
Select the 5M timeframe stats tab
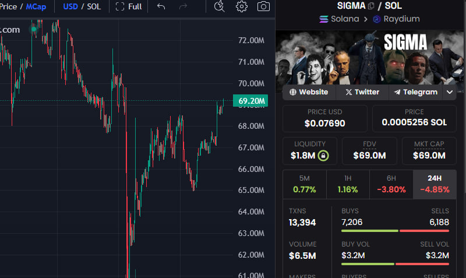305,185
